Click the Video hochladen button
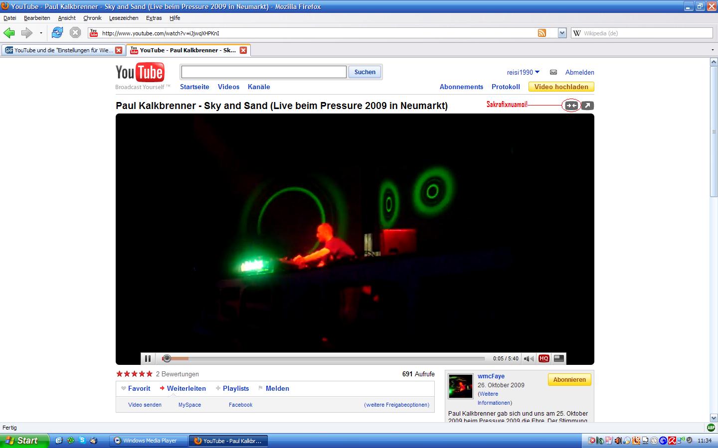Image resolution: width=718 pixels, height=448 pixels. click(561, 87)
